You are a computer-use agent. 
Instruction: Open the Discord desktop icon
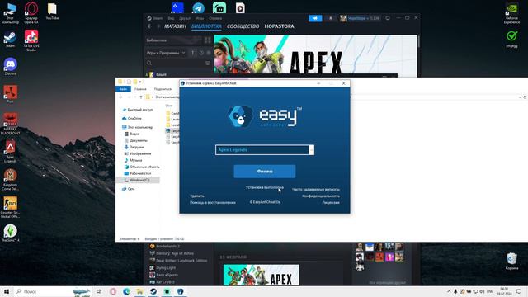click(x=10, y=66)
